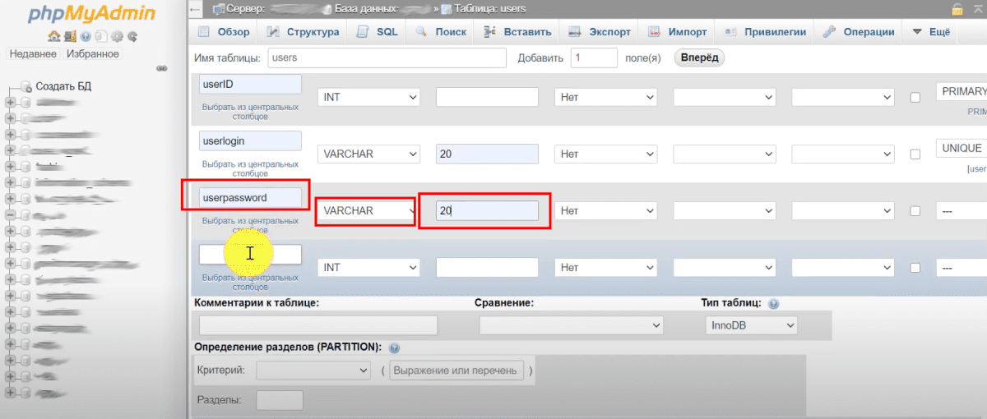Open PRIMARY index dropdown for userID

(962, 91)
